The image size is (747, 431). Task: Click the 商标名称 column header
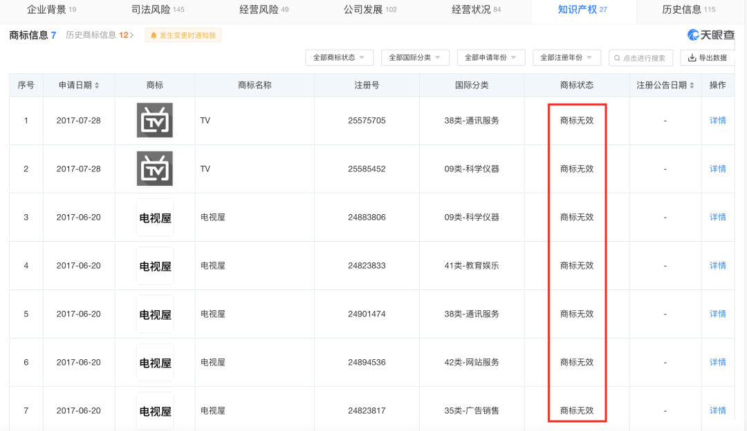coord(255,85)
